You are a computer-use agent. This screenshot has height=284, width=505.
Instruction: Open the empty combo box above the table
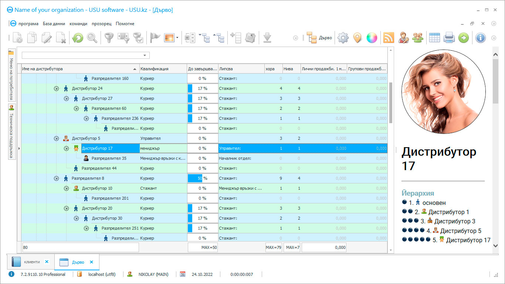85,55
